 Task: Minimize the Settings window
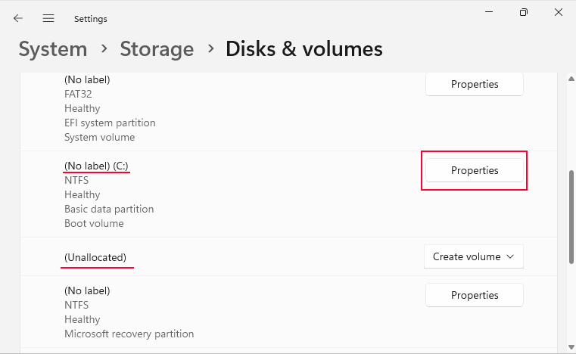point(488,12)
